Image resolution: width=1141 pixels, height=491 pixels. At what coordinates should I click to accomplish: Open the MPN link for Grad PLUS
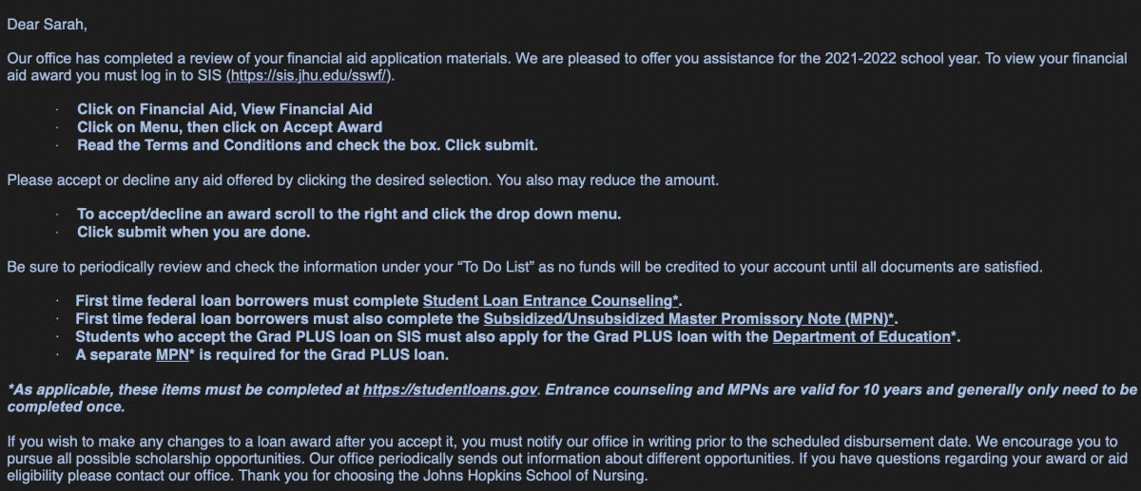point(172,355)
